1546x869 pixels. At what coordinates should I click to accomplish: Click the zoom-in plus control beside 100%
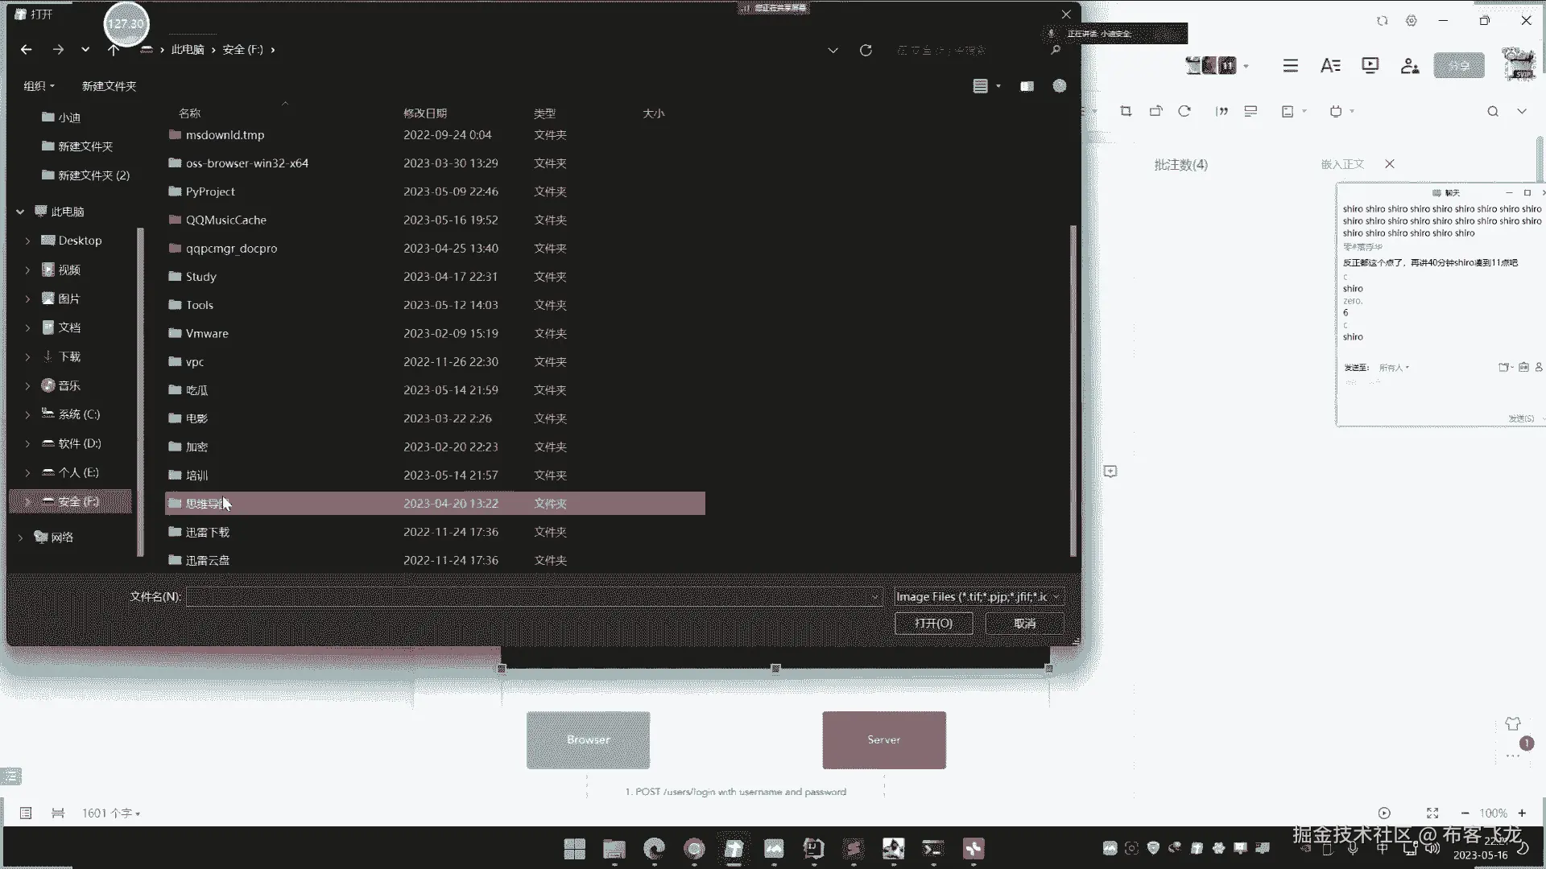[x=1522, y=813]
